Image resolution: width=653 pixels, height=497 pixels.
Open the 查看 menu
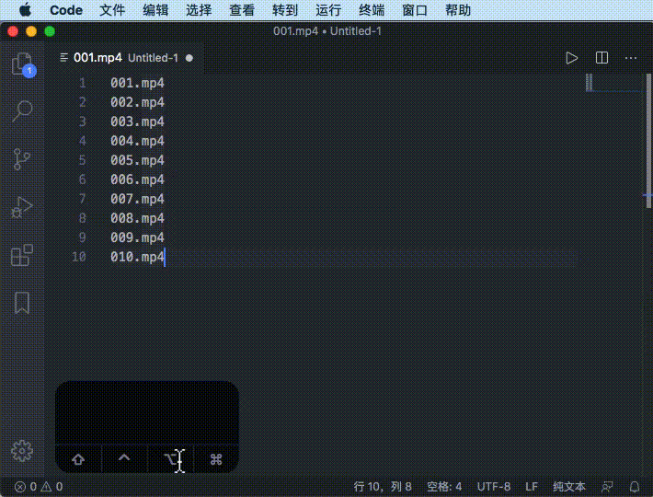pos(242,10)
